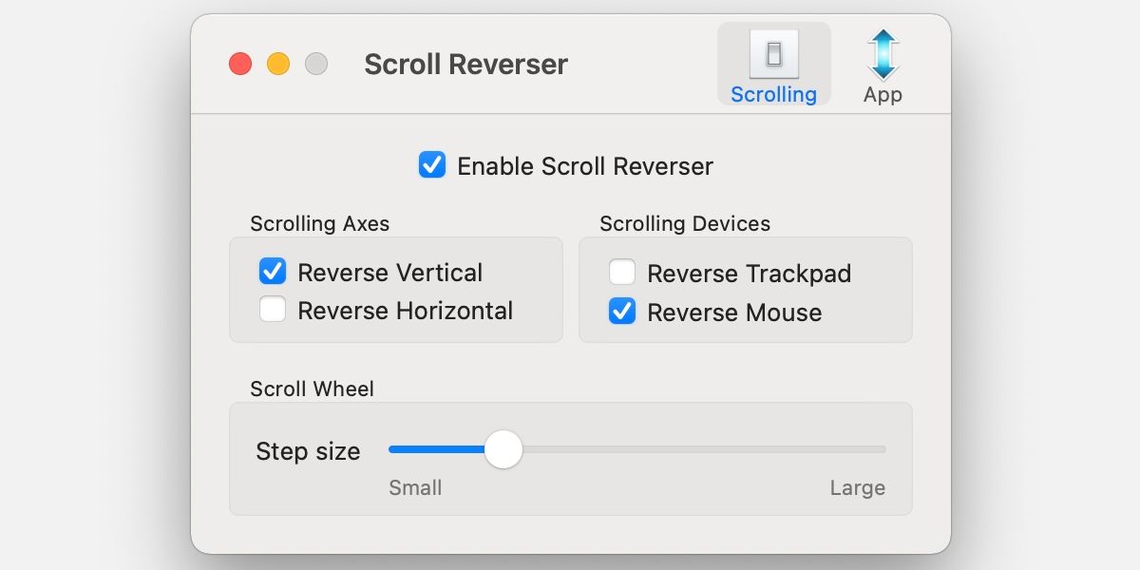
Task: Click the Scrolling Devices group label
Action: tap(685, 224)
